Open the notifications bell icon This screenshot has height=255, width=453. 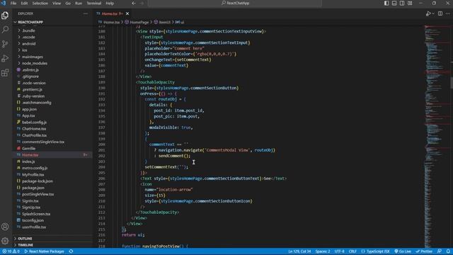click(448, 251)
